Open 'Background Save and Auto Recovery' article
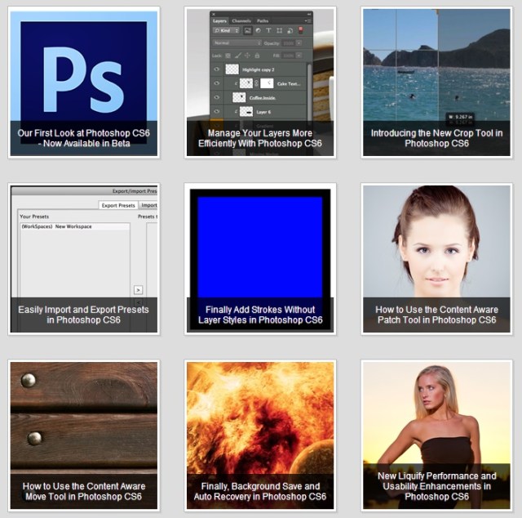 (260, 435)
